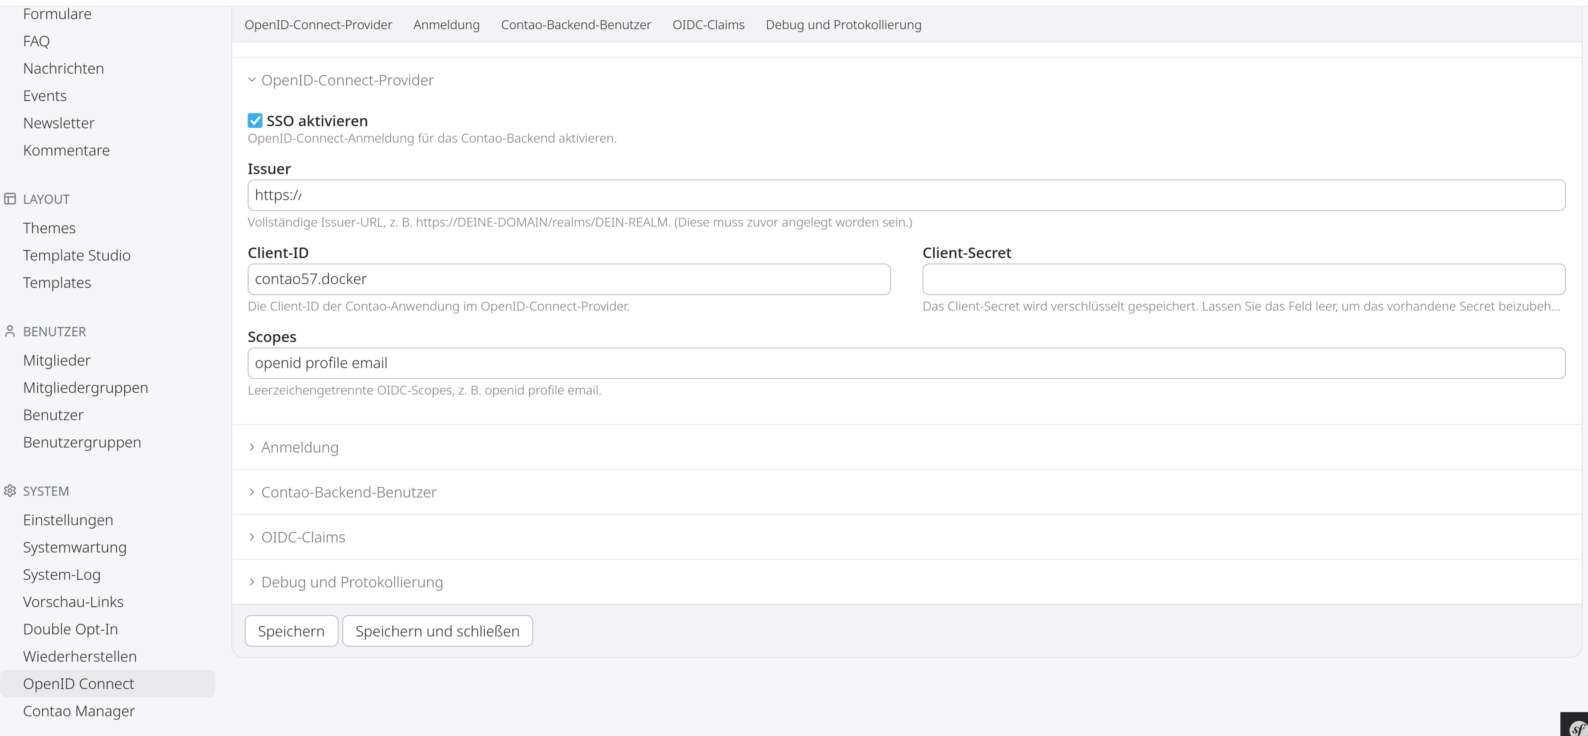
Task: Collapse the LAYOUT sidebar group heading
Action: (x=46, y=199)
